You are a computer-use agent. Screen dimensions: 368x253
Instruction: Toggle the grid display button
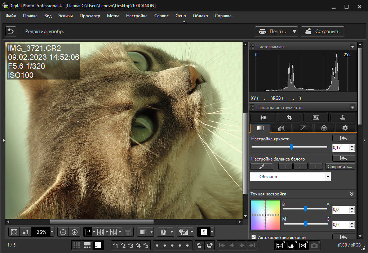point(143,232)
